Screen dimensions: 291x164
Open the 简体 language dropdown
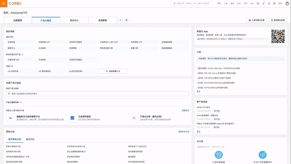pos(280,3)
